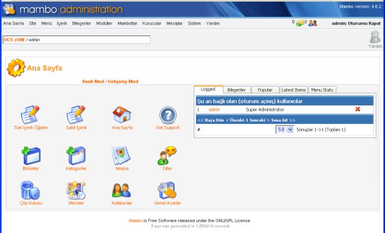Open the Çöp Kutusu trash icon
The width and height of the screenshot is (385, 233).
30,190
